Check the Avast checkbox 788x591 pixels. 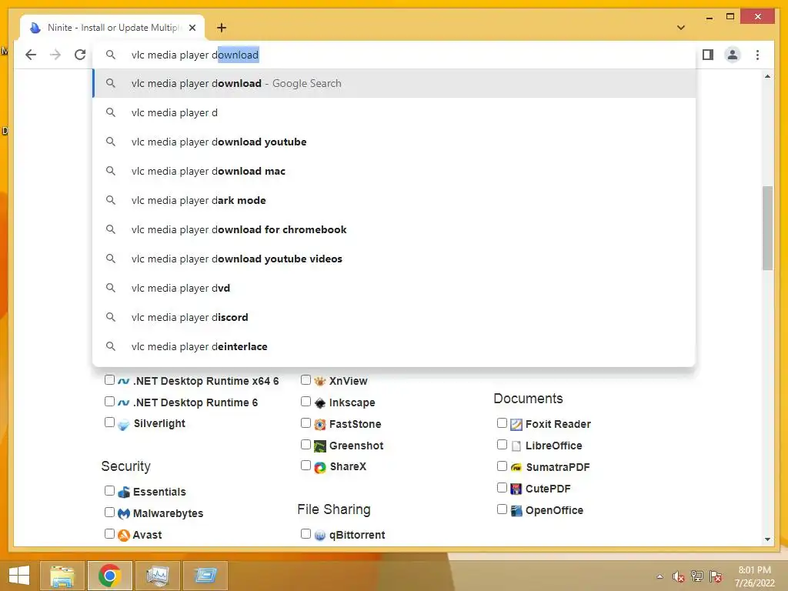[x=109, y=534]
